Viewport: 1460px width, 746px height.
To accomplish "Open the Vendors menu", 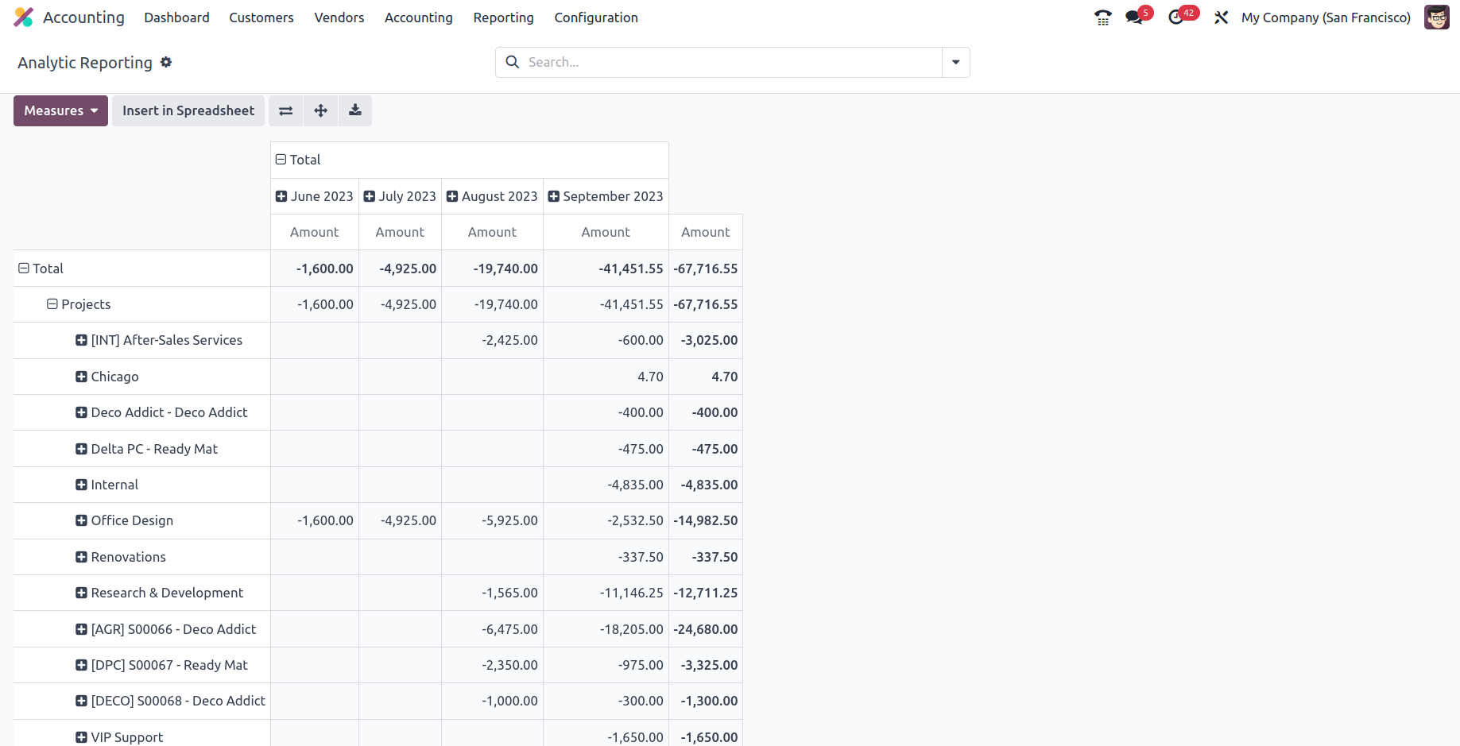I will pos(339,17).
